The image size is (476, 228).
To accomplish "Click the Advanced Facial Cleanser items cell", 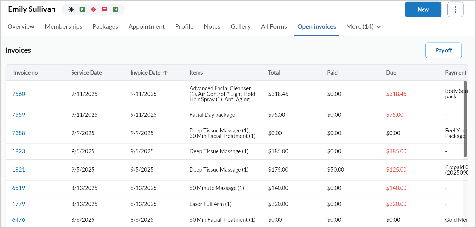I will pyautogui.click(x=222, y=94).
